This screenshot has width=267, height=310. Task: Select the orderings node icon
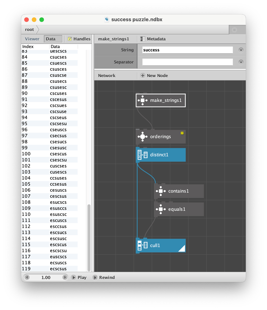click(143, 137)
